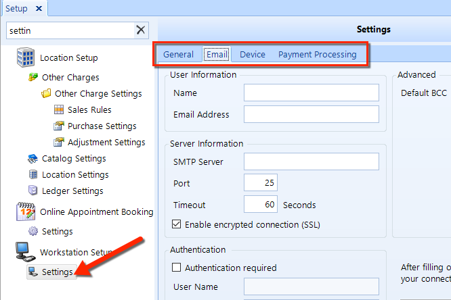This screenshot has height=300, width=451.
Task: Click the Purchase Settings icon
Action: (59, 126)
